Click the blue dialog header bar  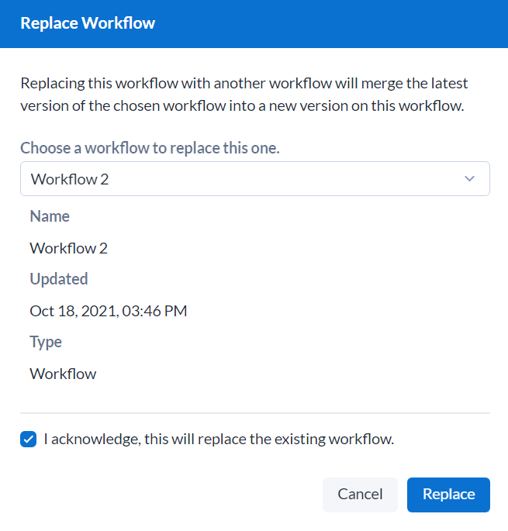[x=326, y=23]
